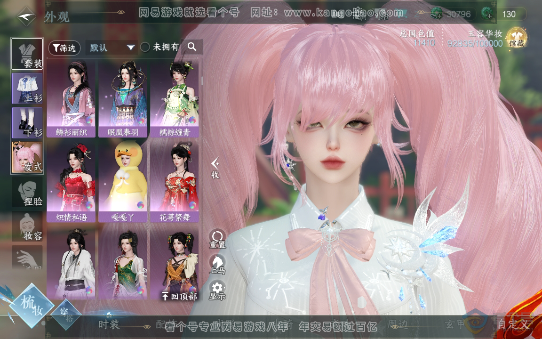Select the 妆容 makeup icon
The image size is (542, 339).
point(27,226)
